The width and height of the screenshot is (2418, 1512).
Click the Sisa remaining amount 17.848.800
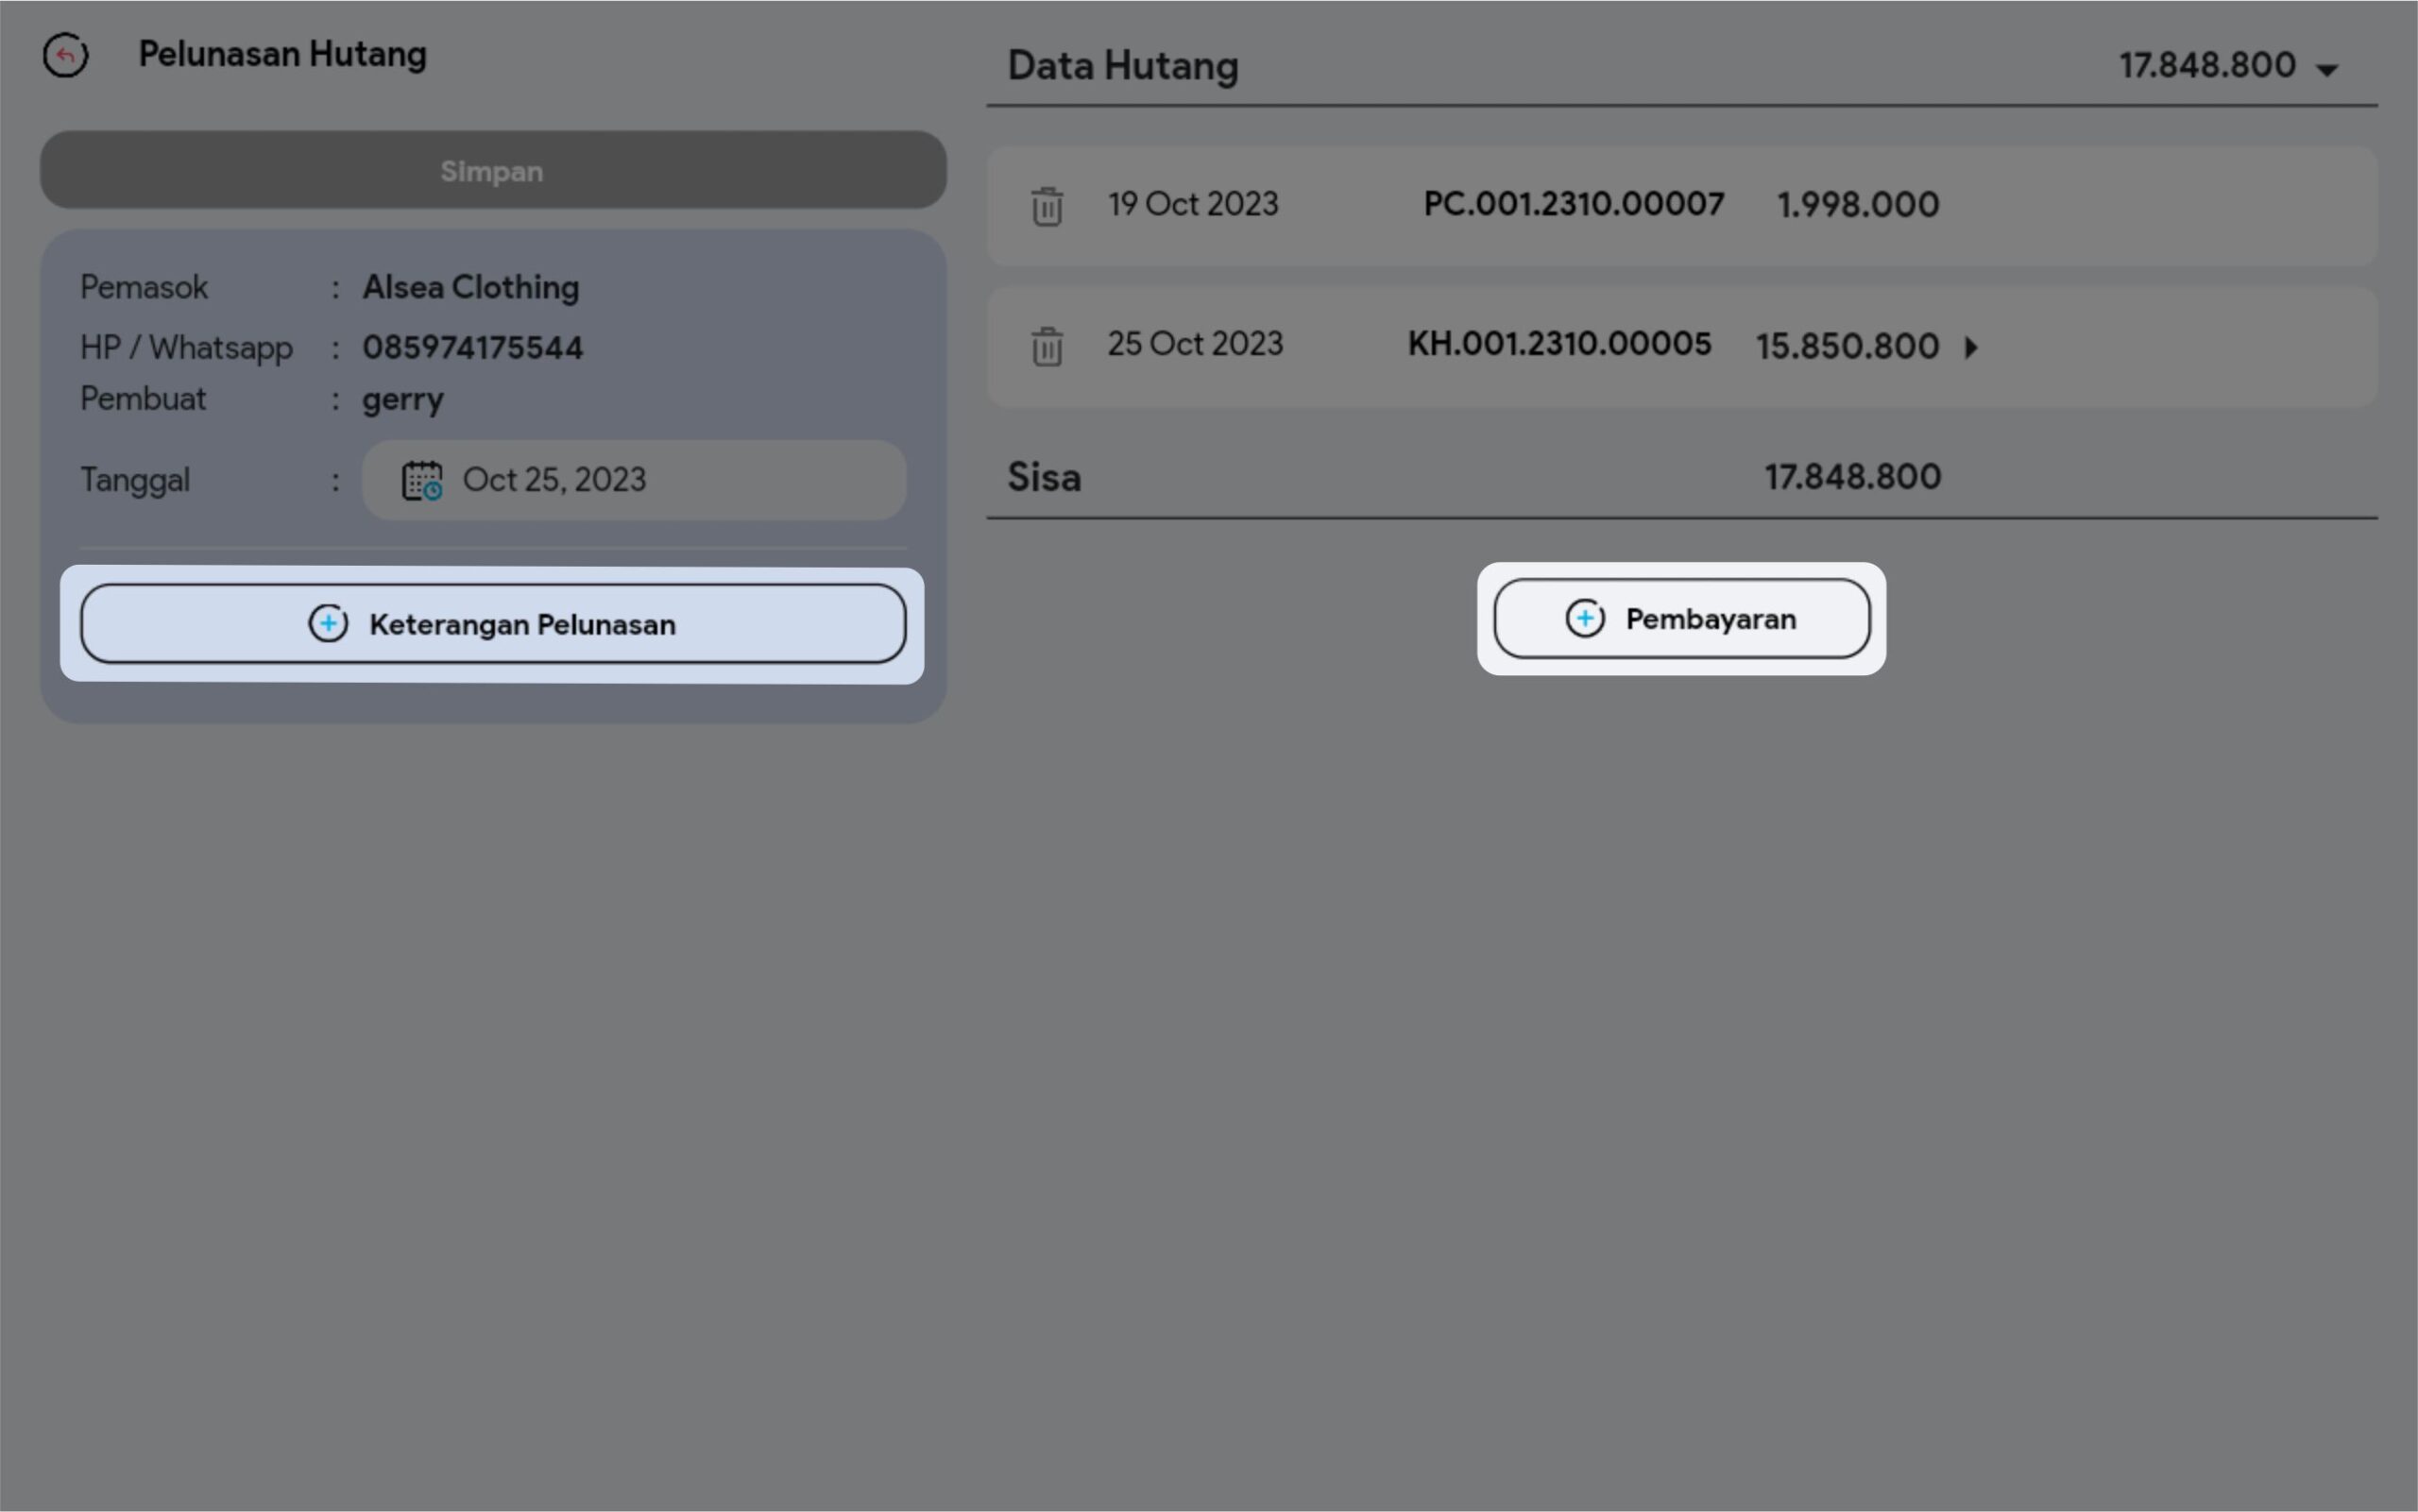[x=1852, y=477]
